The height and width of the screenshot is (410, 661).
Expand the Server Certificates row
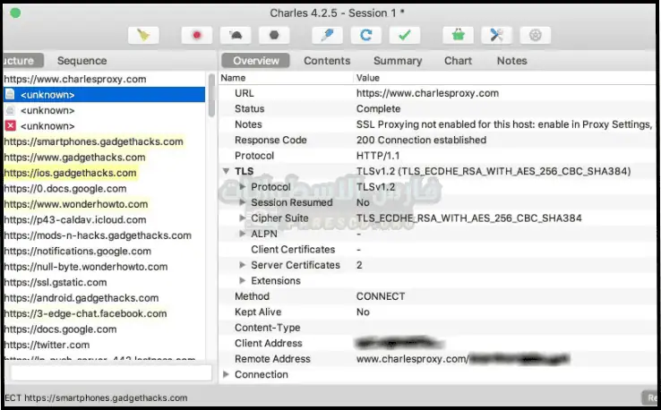click(x=243, y=266)
